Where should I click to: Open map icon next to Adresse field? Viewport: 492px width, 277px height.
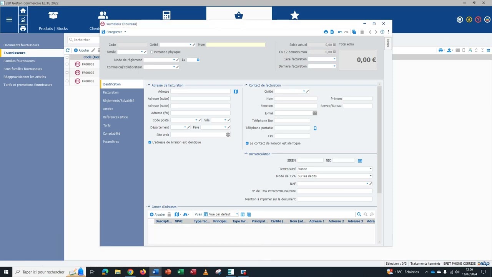(x=236, y=92)
